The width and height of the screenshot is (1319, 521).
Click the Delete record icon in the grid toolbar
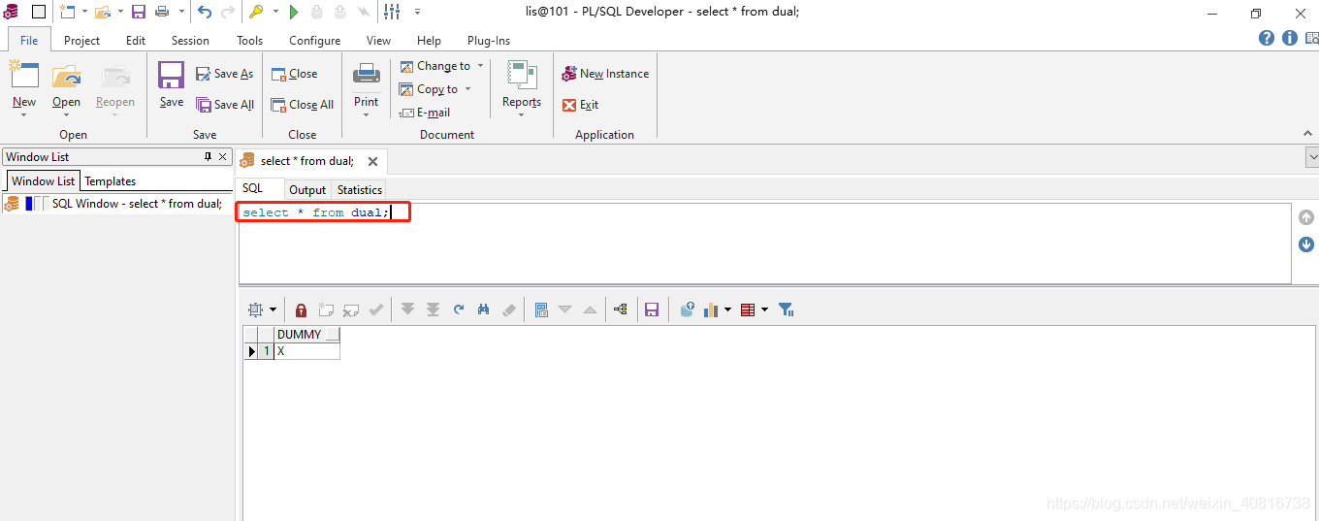[351, 309]
